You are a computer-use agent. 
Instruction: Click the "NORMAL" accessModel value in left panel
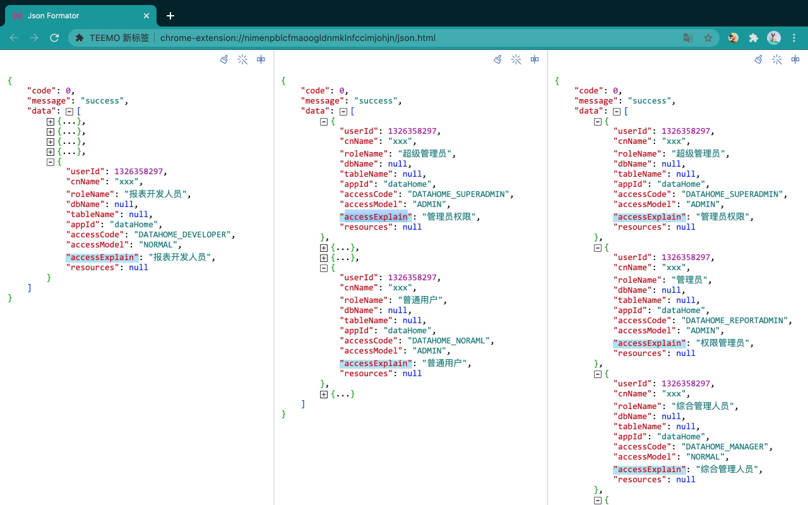[x=159, y=244]
